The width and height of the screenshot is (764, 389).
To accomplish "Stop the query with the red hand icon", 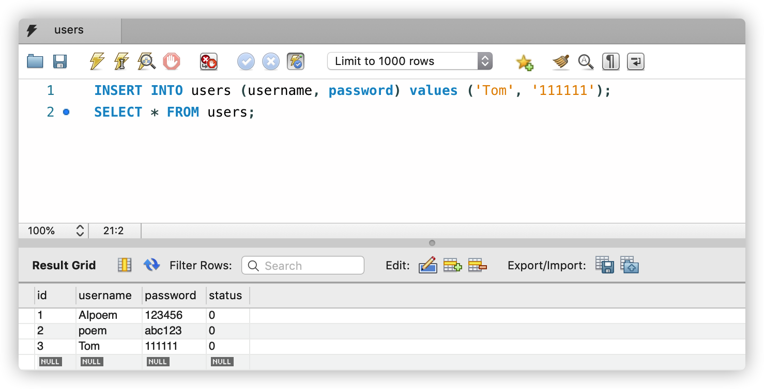I will point(172,61).
